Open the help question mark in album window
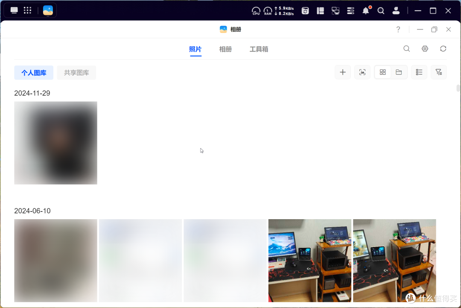The image size is (461, 308). tap(398, 29)
